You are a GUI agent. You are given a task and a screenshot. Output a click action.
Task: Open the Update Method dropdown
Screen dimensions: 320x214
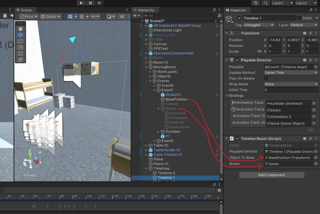click(291, 73)
